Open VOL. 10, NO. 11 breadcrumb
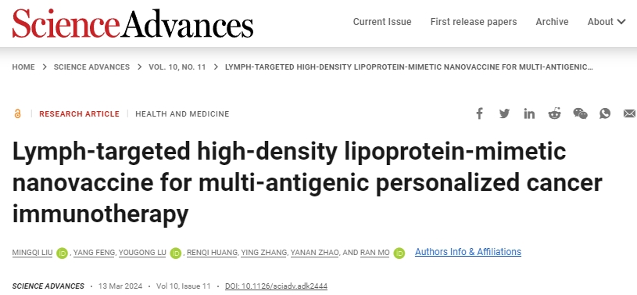 [177, 67]
